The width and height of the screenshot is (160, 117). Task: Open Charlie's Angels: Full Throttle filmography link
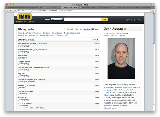[x=31, y=80]
